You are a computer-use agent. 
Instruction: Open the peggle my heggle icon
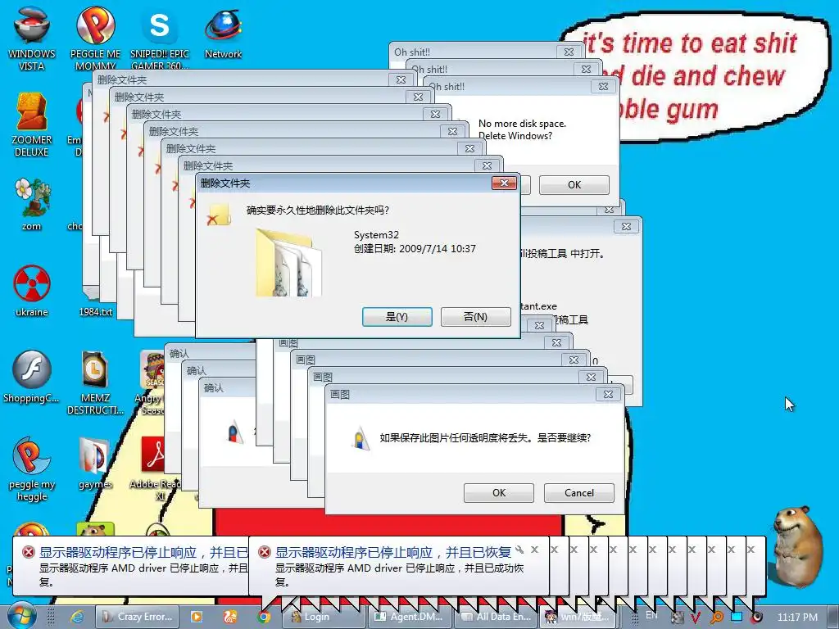32,469
